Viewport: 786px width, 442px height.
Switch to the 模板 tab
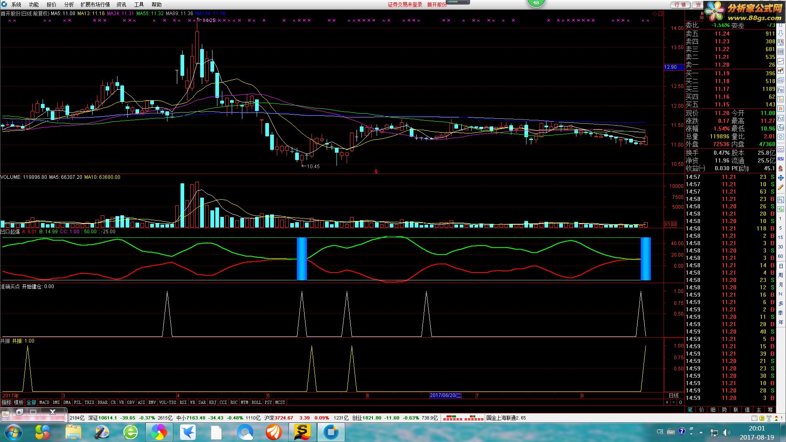coord(19,402)
